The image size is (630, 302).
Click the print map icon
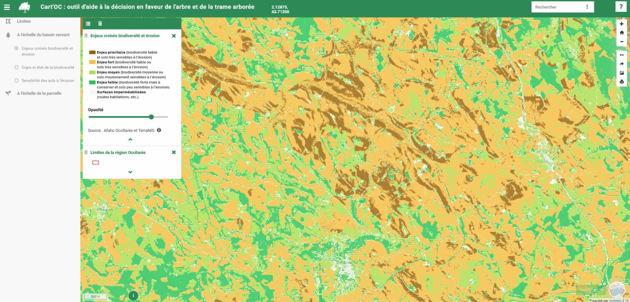[x=621, y=82]
